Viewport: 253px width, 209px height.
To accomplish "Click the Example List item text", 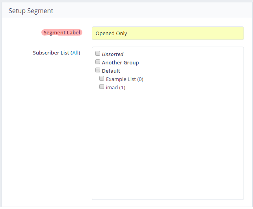I will click(x=121, y=79).
